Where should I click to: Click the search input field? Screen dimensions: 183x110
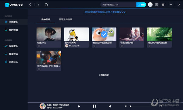click(x=118, y=5)
